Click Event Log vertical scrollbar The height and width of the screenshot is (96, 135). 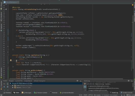(133, 85)
